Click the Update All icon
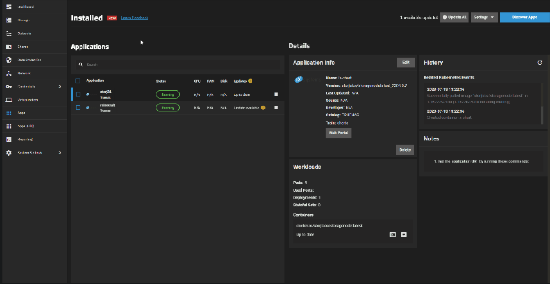Image resolution: width=550 pixels, height=284 pixels. [x=445, y=17]
